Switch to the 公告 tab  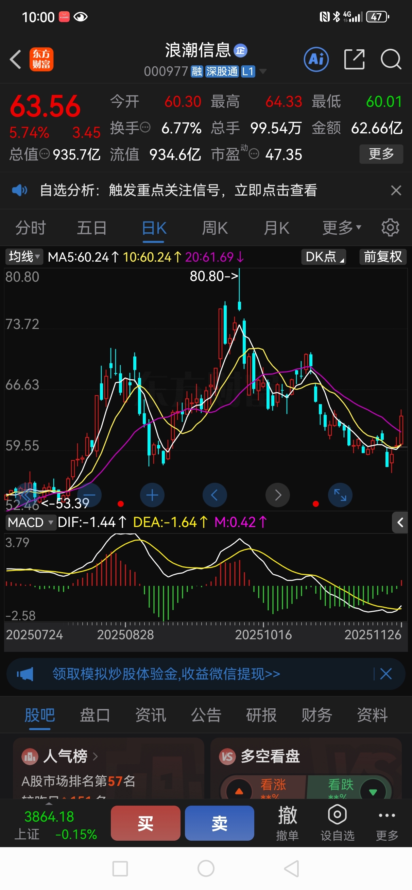point(206,715)
